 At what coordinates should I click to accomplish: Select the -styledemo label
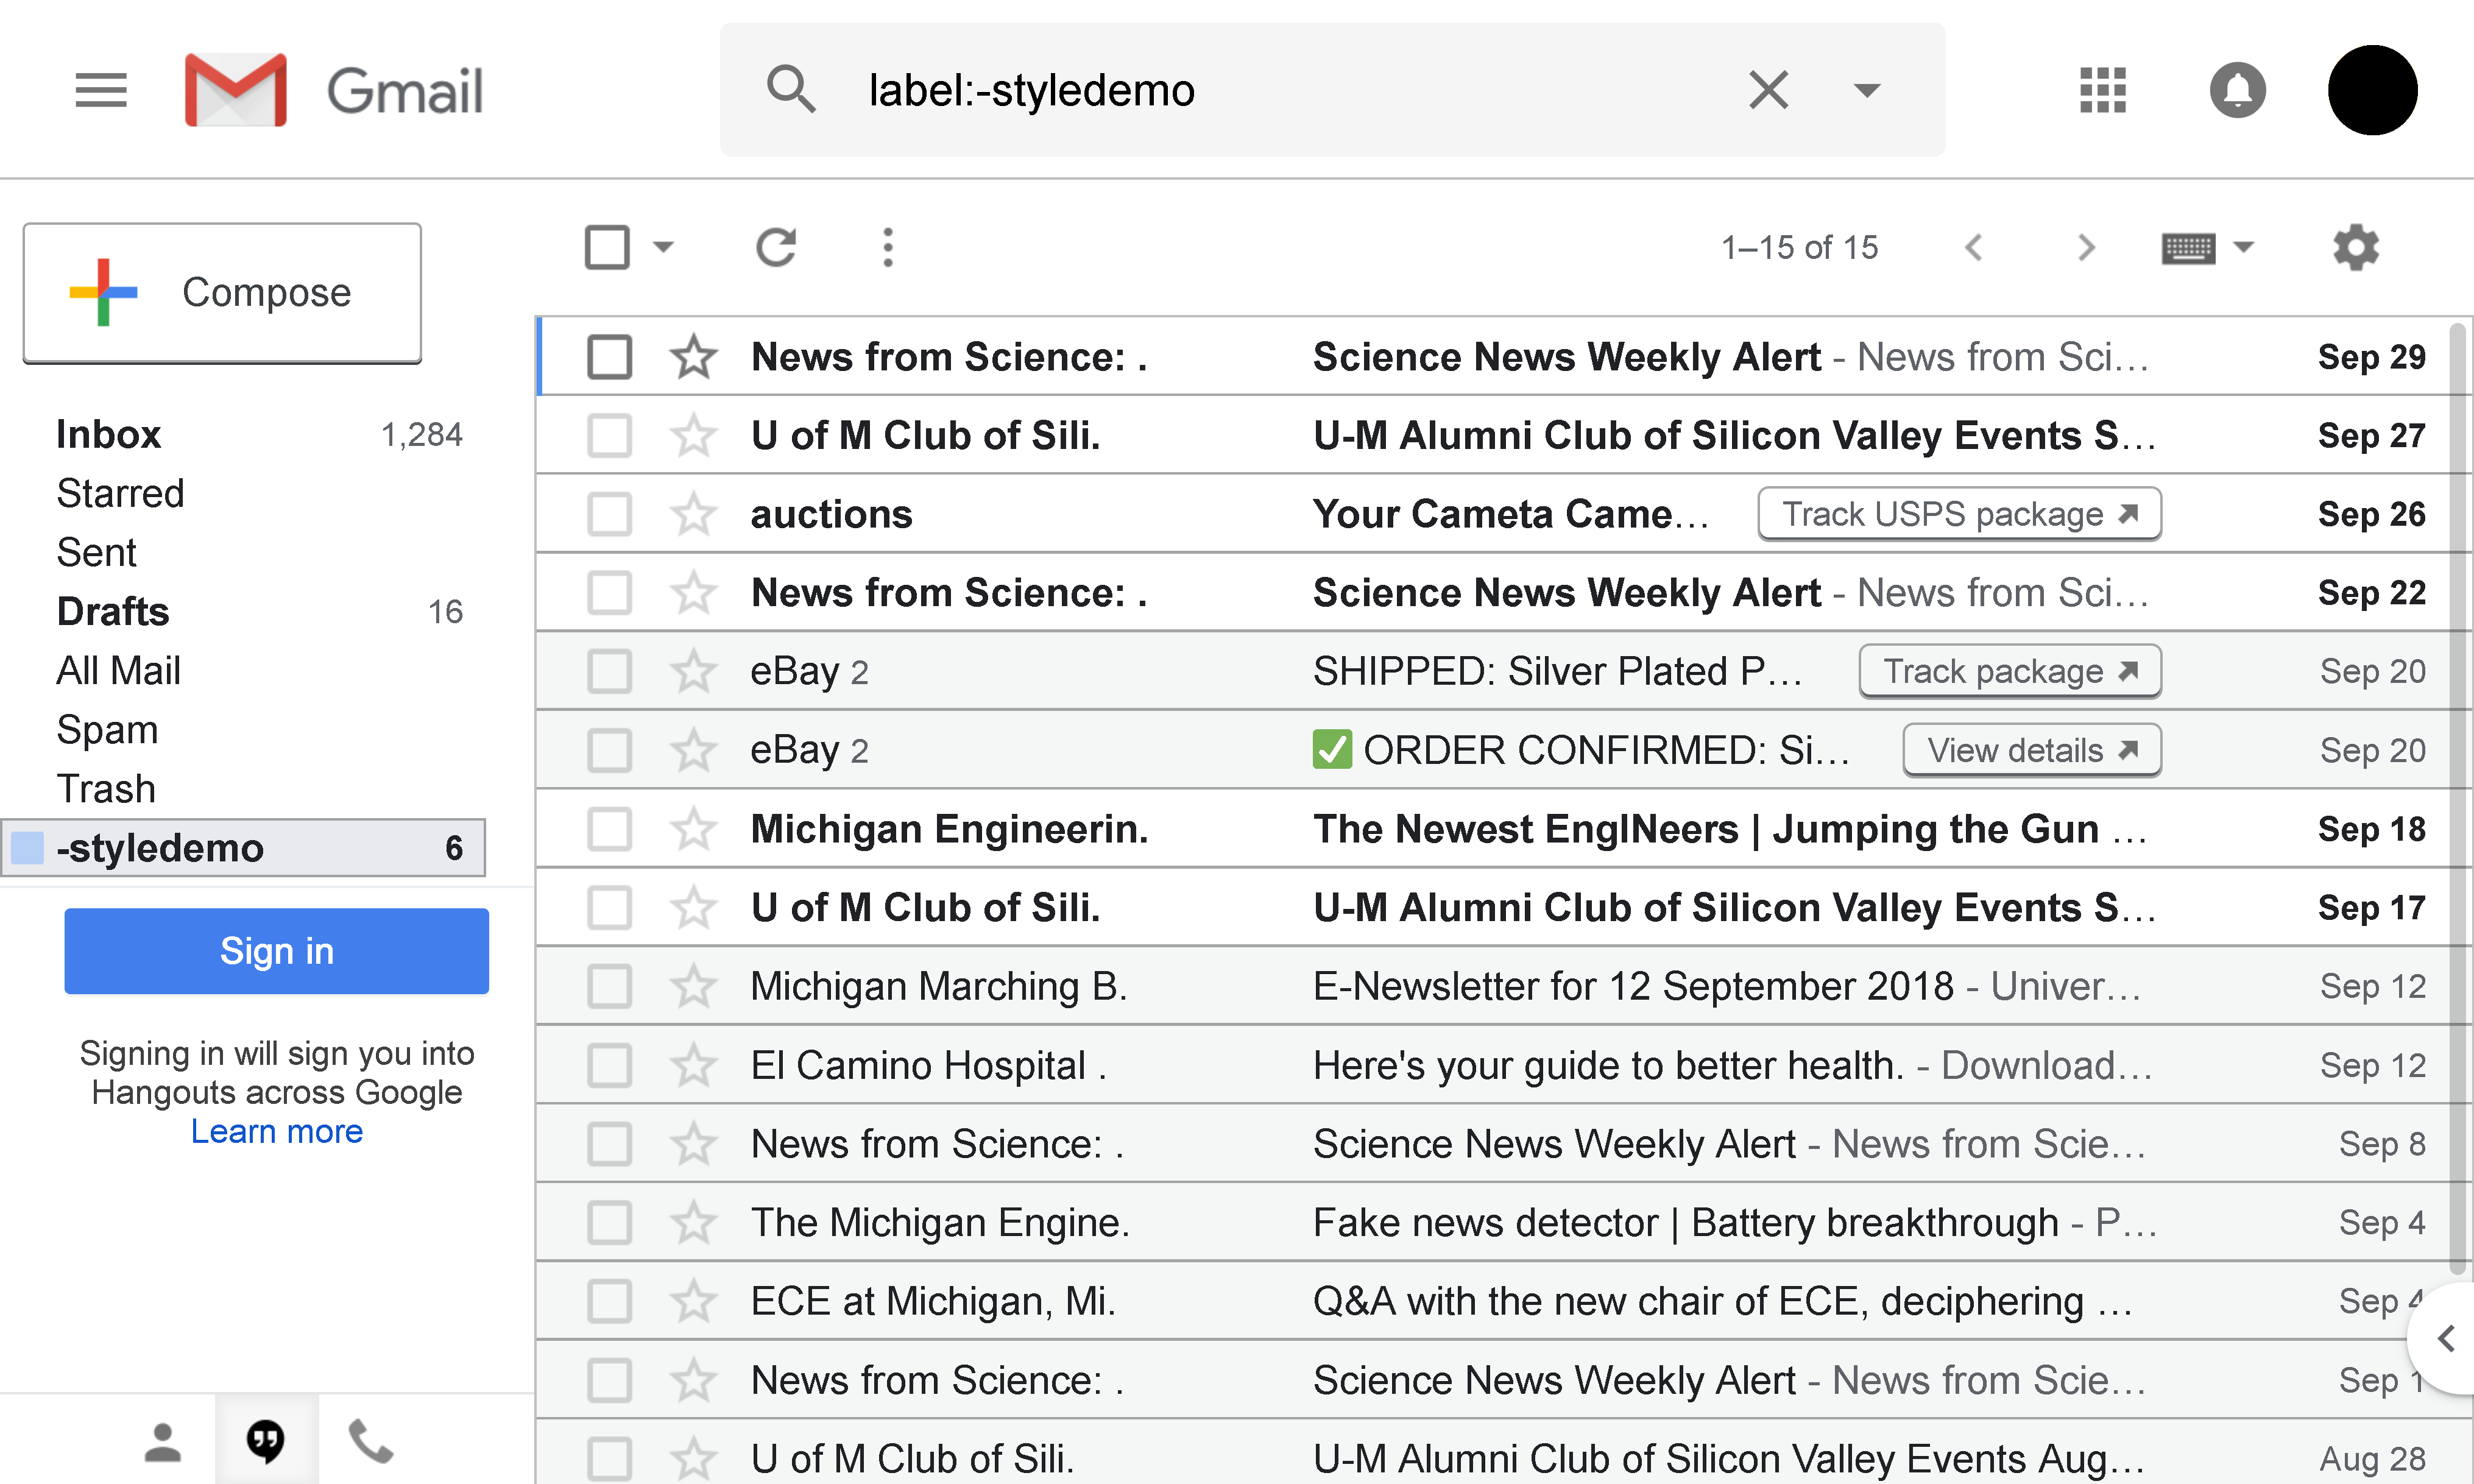pyautogui.click(x=244, y=848)
